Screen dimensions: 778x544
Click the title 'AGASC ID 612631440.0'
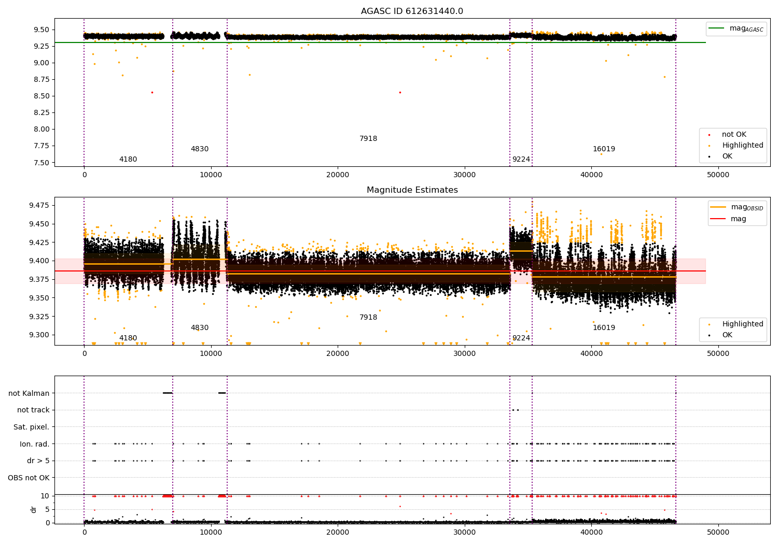pos(412,11)
